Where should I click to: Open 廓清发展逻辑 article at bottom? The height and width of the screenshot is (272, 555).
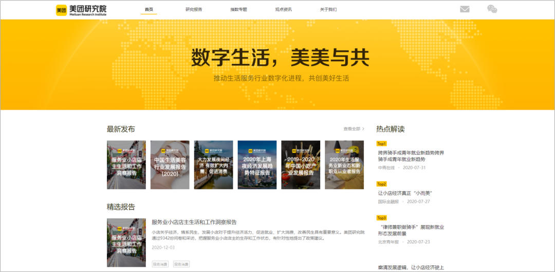pyautogui.click(x=411, y=267)
